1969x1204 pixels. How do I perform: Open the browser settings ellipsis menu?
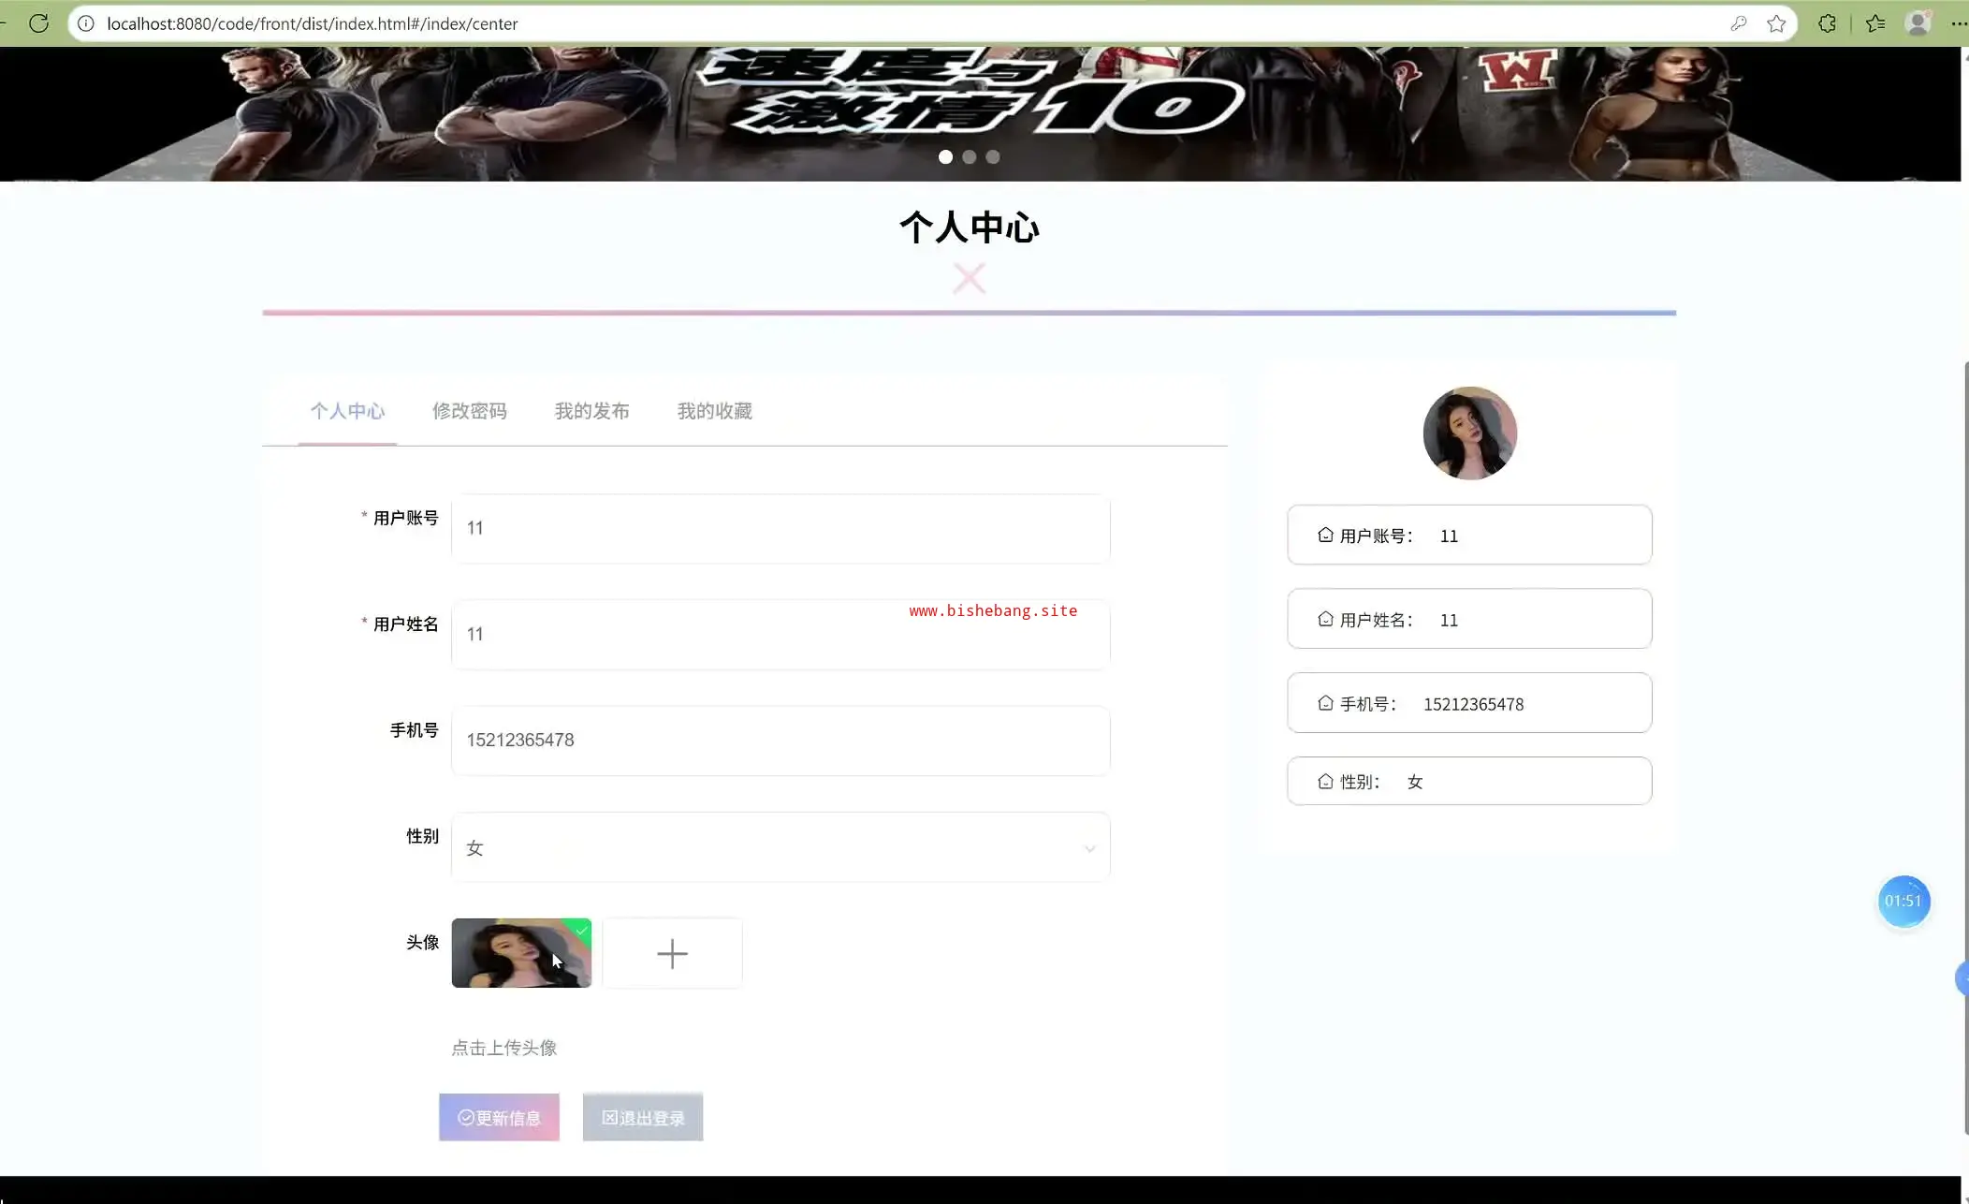pos(1958,23)
